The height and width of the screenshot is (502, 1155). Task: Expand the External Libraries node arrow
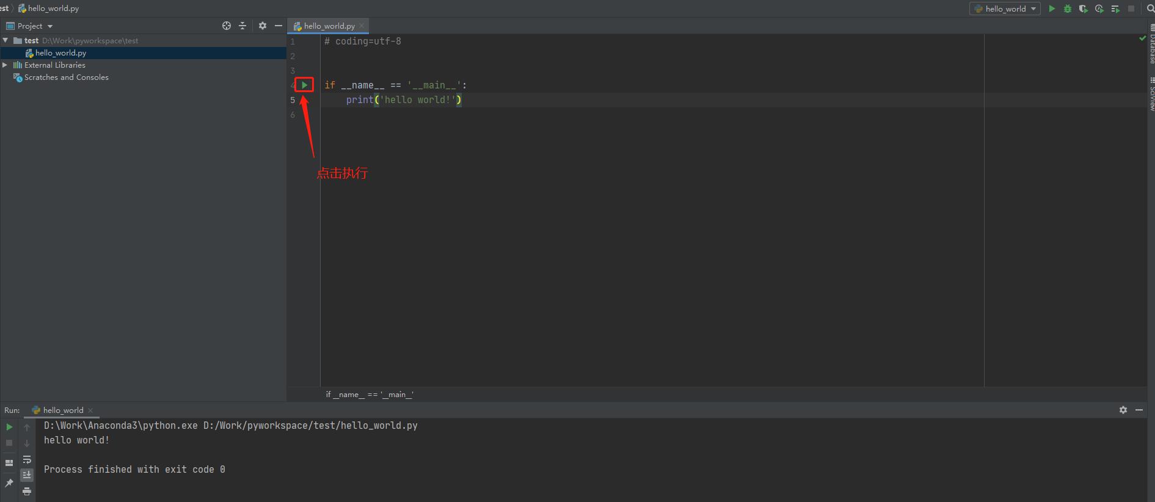click(x=5, y=65)
